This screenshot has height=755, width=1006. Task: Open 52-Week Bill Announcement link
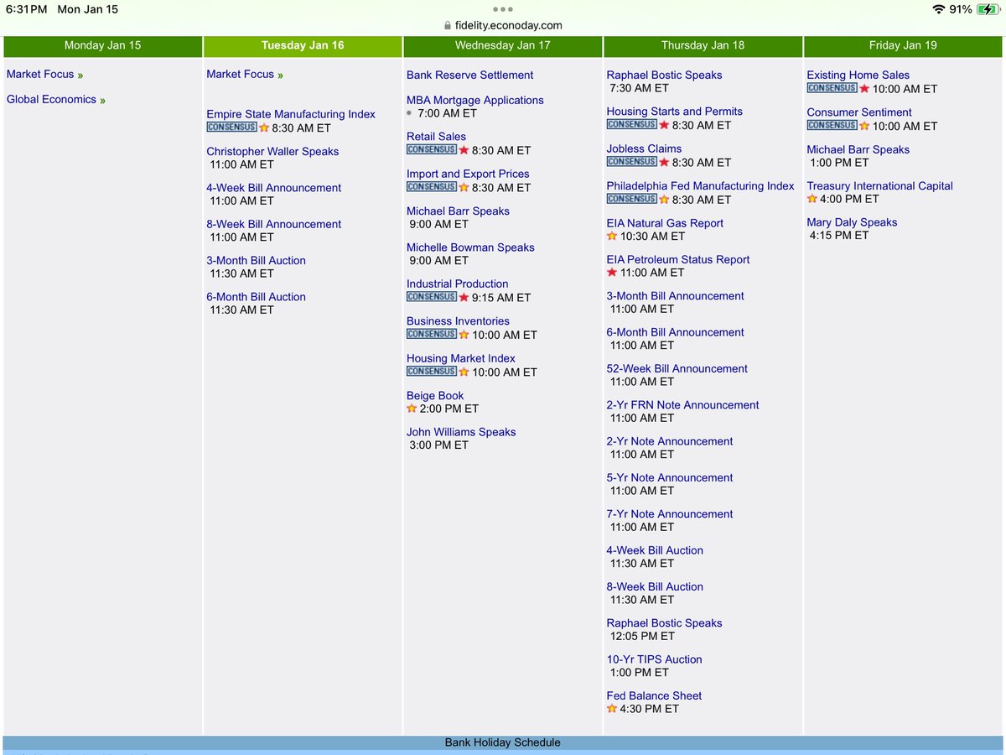coord(677,368)
